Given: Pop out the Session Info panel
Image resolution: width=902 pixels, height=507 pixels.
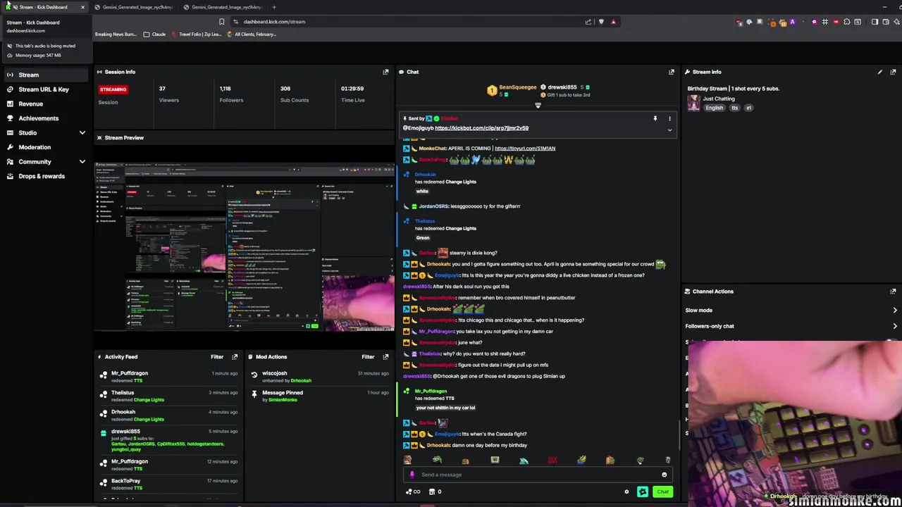Looking at the screenshot, I should [x=385, y=72].
